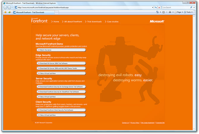Click the vertical scrollbar down arrow

coord(194,129)
